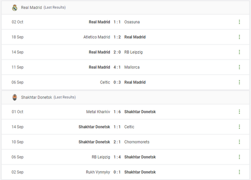This screenshot has width=251, height=180.
Task: Open Osasuna team link
Action: tap(132, 22)
